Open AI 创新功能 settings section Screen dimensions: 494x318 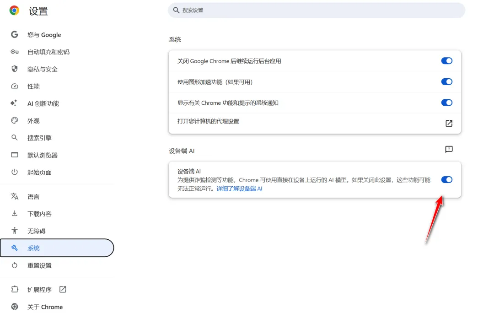(x=43, y=103)
